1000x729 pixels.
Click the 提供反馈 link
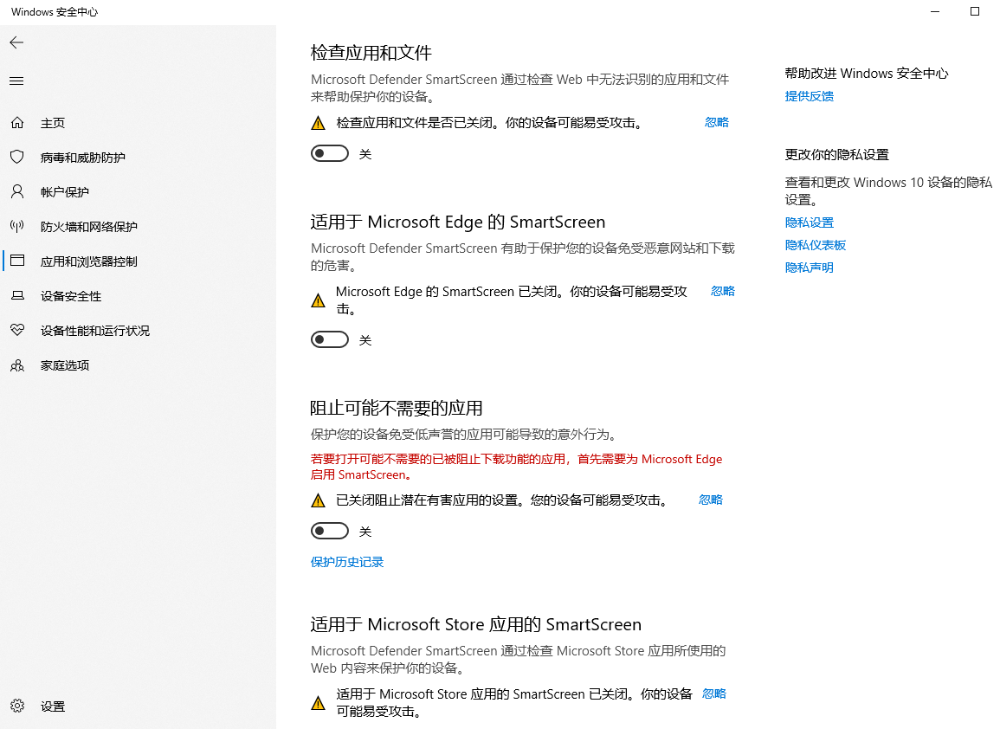(x=810, y=95)
